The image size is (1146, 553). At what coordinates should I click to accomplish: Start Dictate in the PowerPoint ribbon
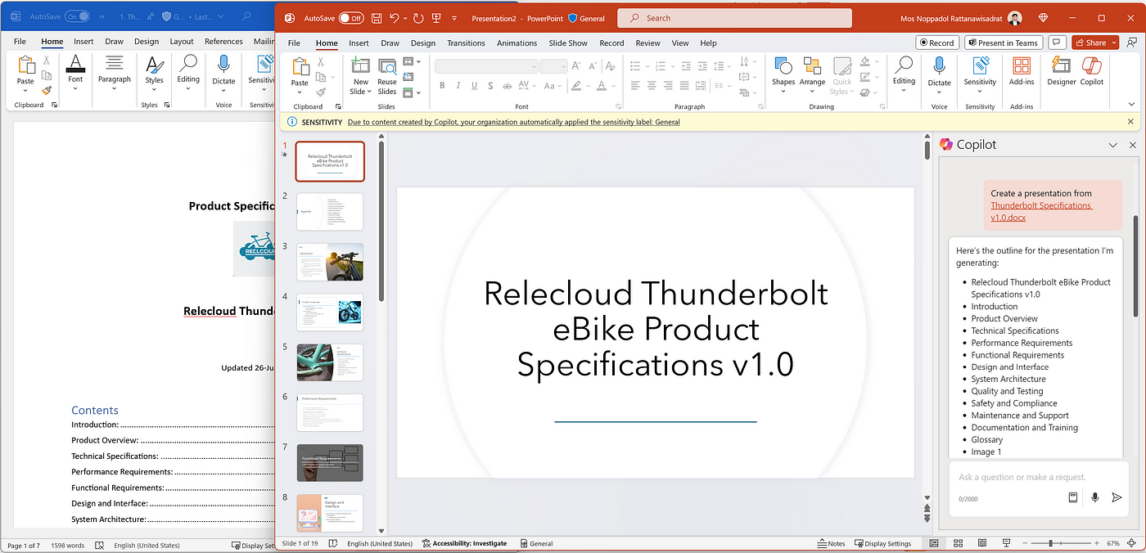pyautogui.click(x=939, y=71)
